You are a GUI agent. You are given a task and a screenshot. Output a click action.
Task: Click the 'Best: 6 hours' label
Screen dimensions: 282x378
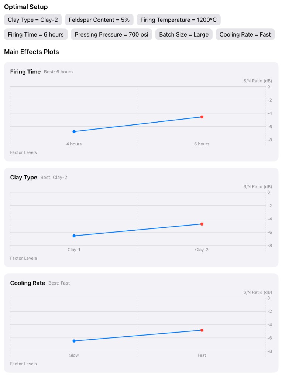58,72
